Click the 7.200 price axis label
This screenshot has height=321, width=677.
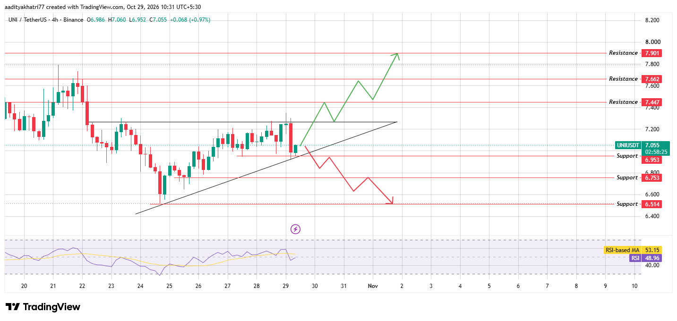pos(652,129)
